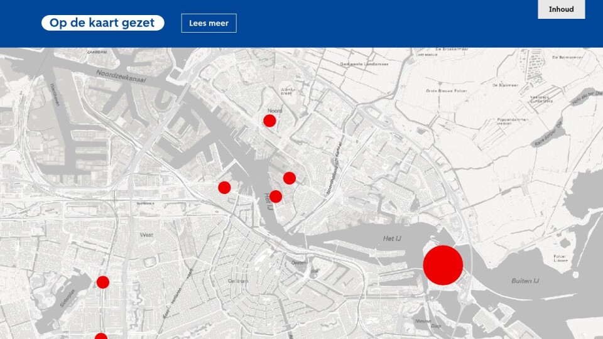This screenshot has width=603, height=339.
Task: Click the red marker under the Noord label
Action: [269, 121]
